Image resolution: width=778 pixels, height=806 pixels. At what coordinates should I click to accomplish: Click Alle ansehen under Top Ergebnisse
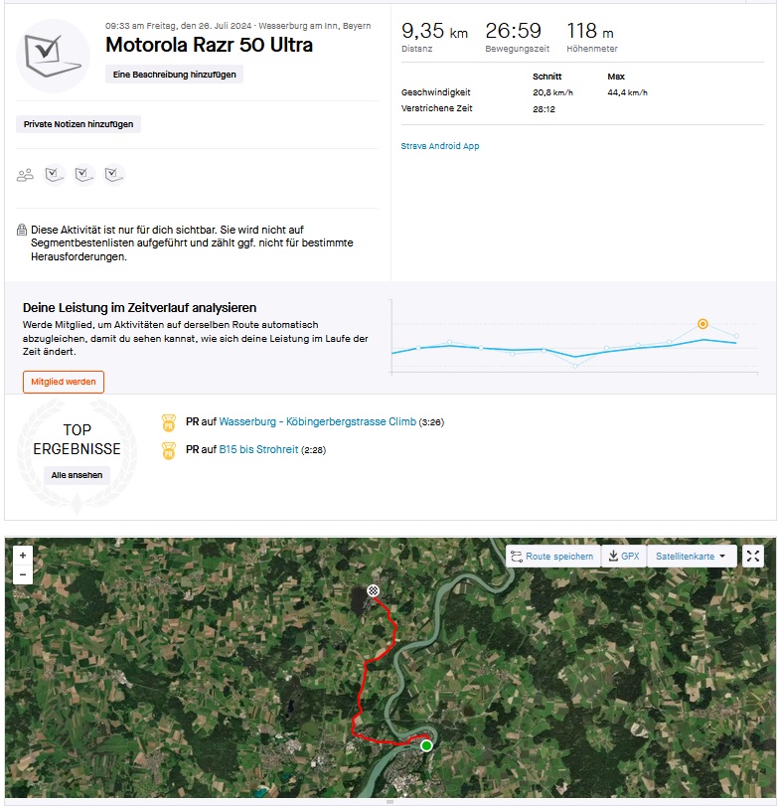point(78,475)
